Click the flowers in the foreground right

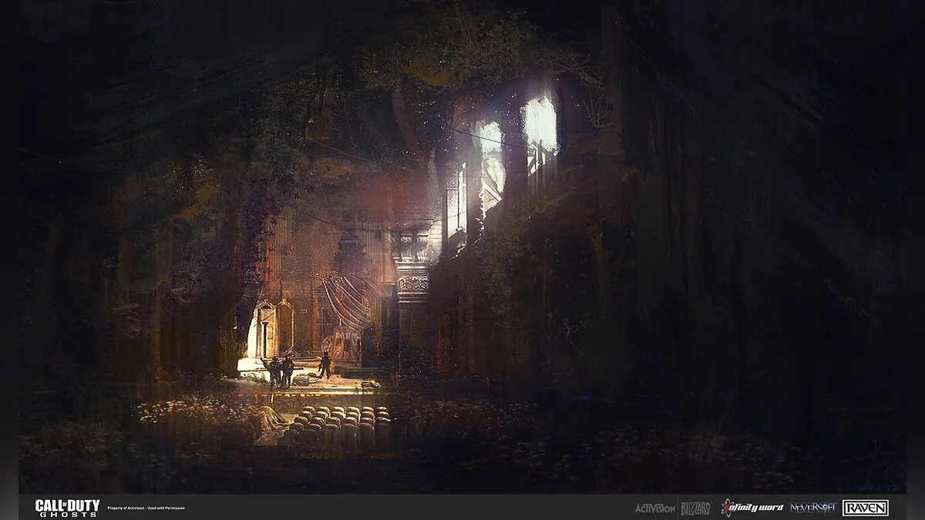[694, 455]
